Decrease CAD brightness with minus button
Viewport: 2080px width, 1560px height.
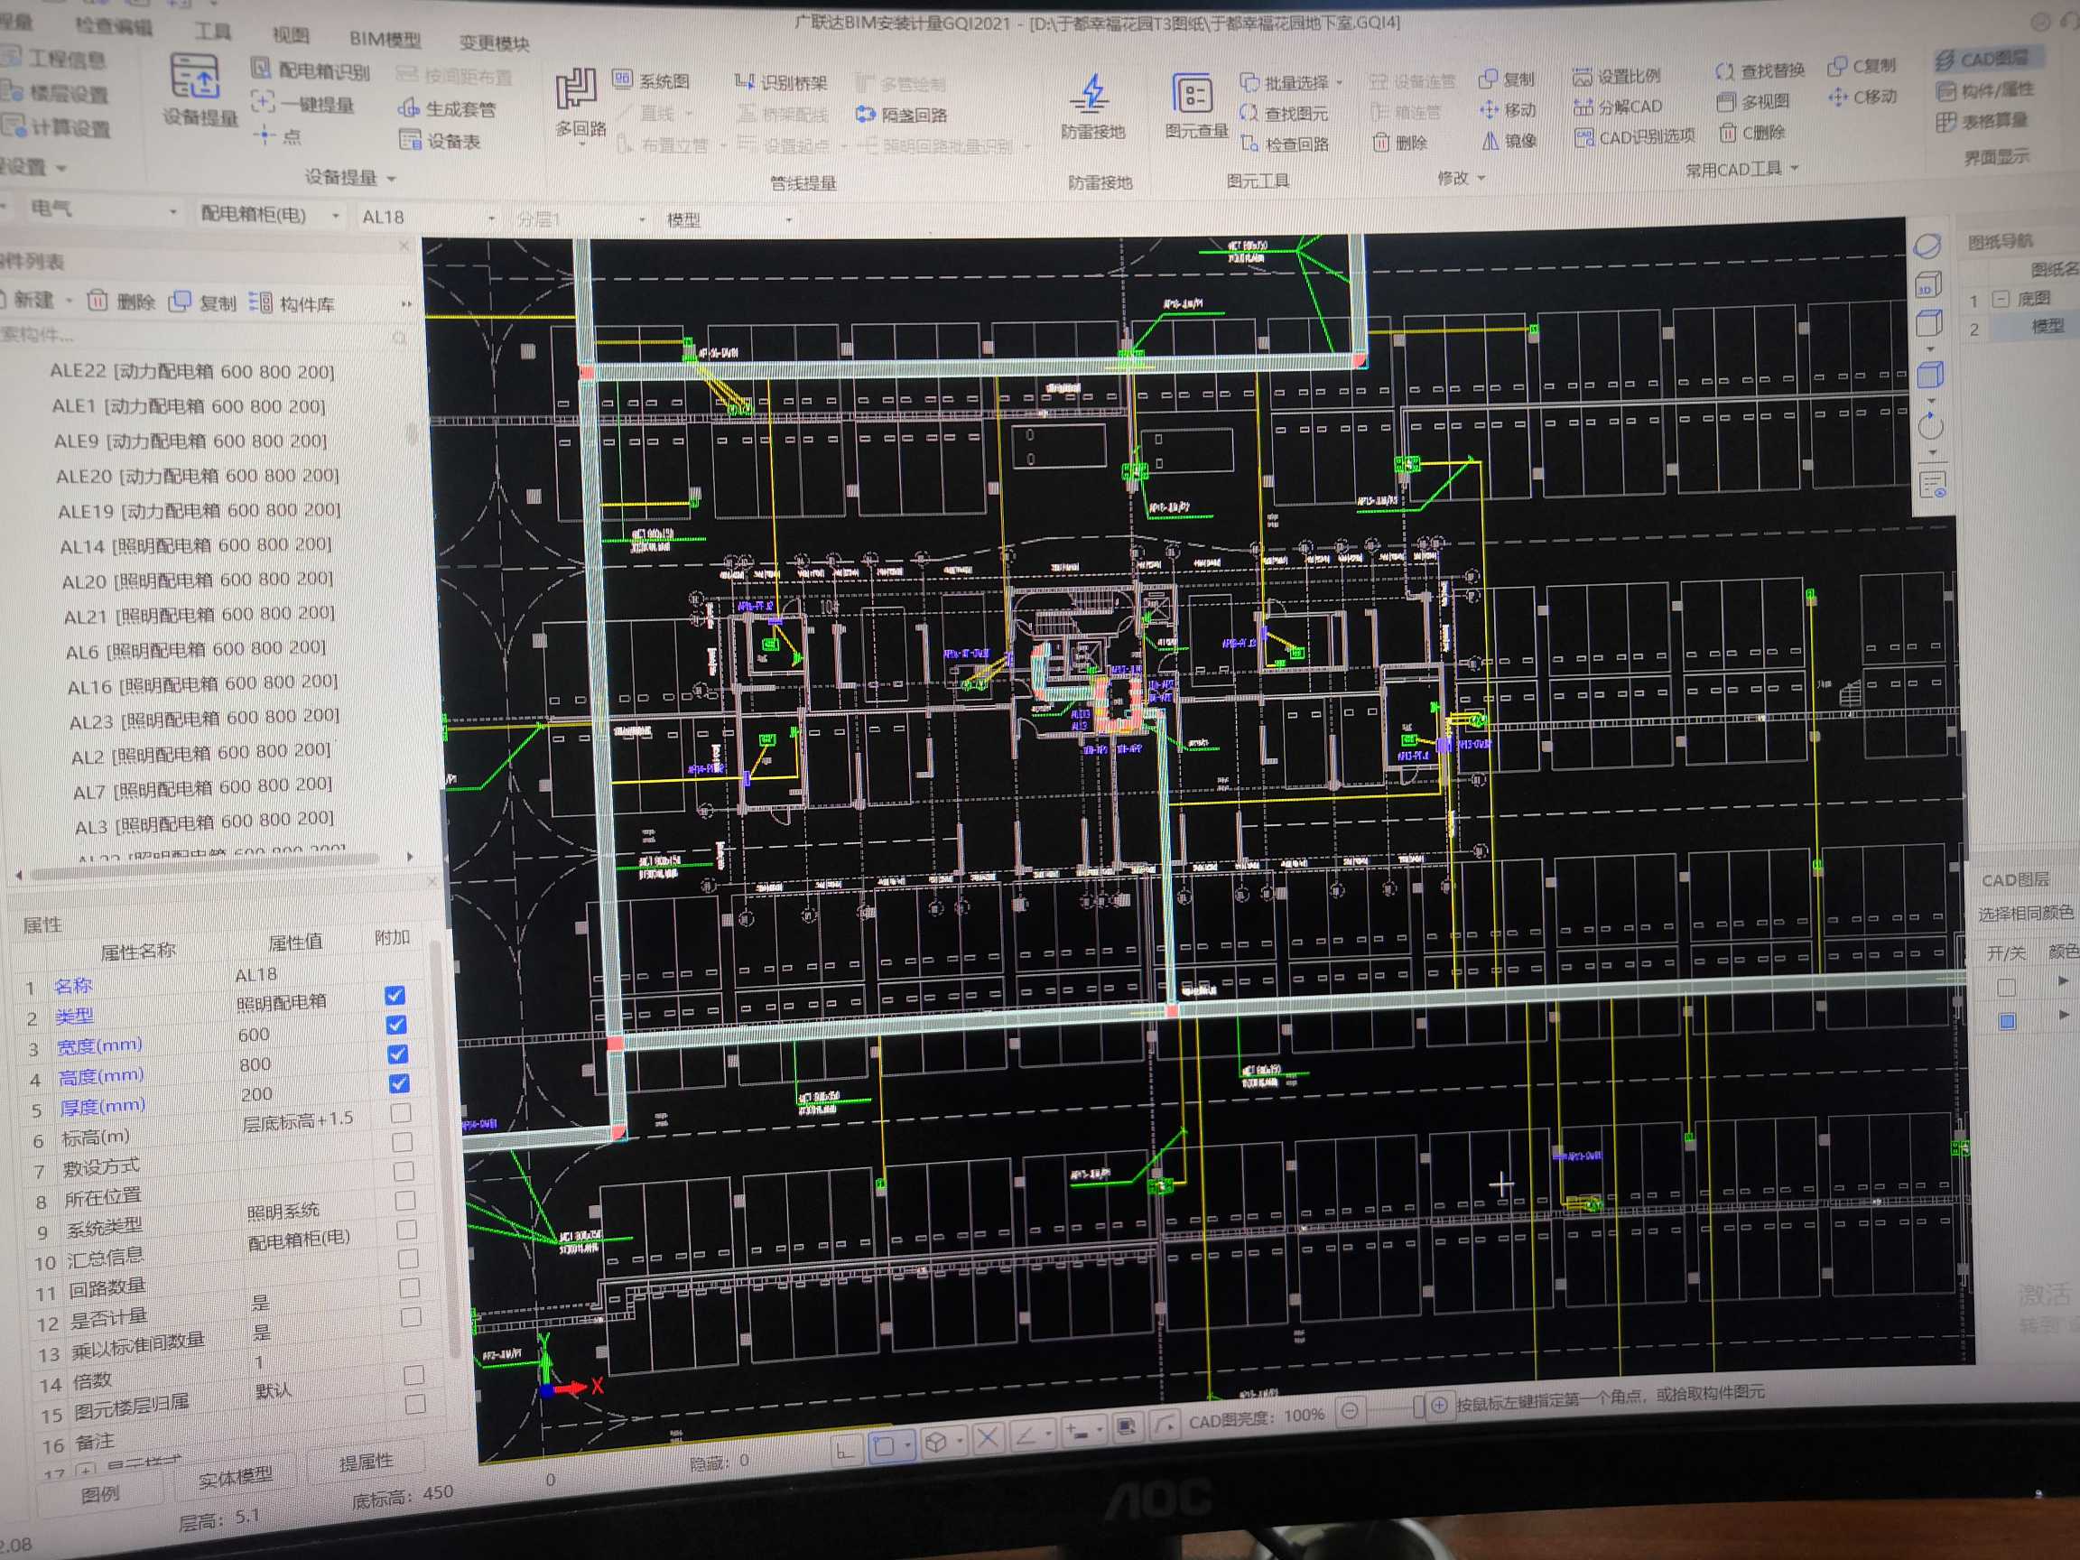(1351, 1410)
